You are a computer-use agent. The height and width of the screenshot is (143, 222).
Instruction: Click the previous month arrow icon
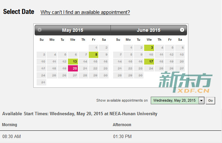[40, 30]
